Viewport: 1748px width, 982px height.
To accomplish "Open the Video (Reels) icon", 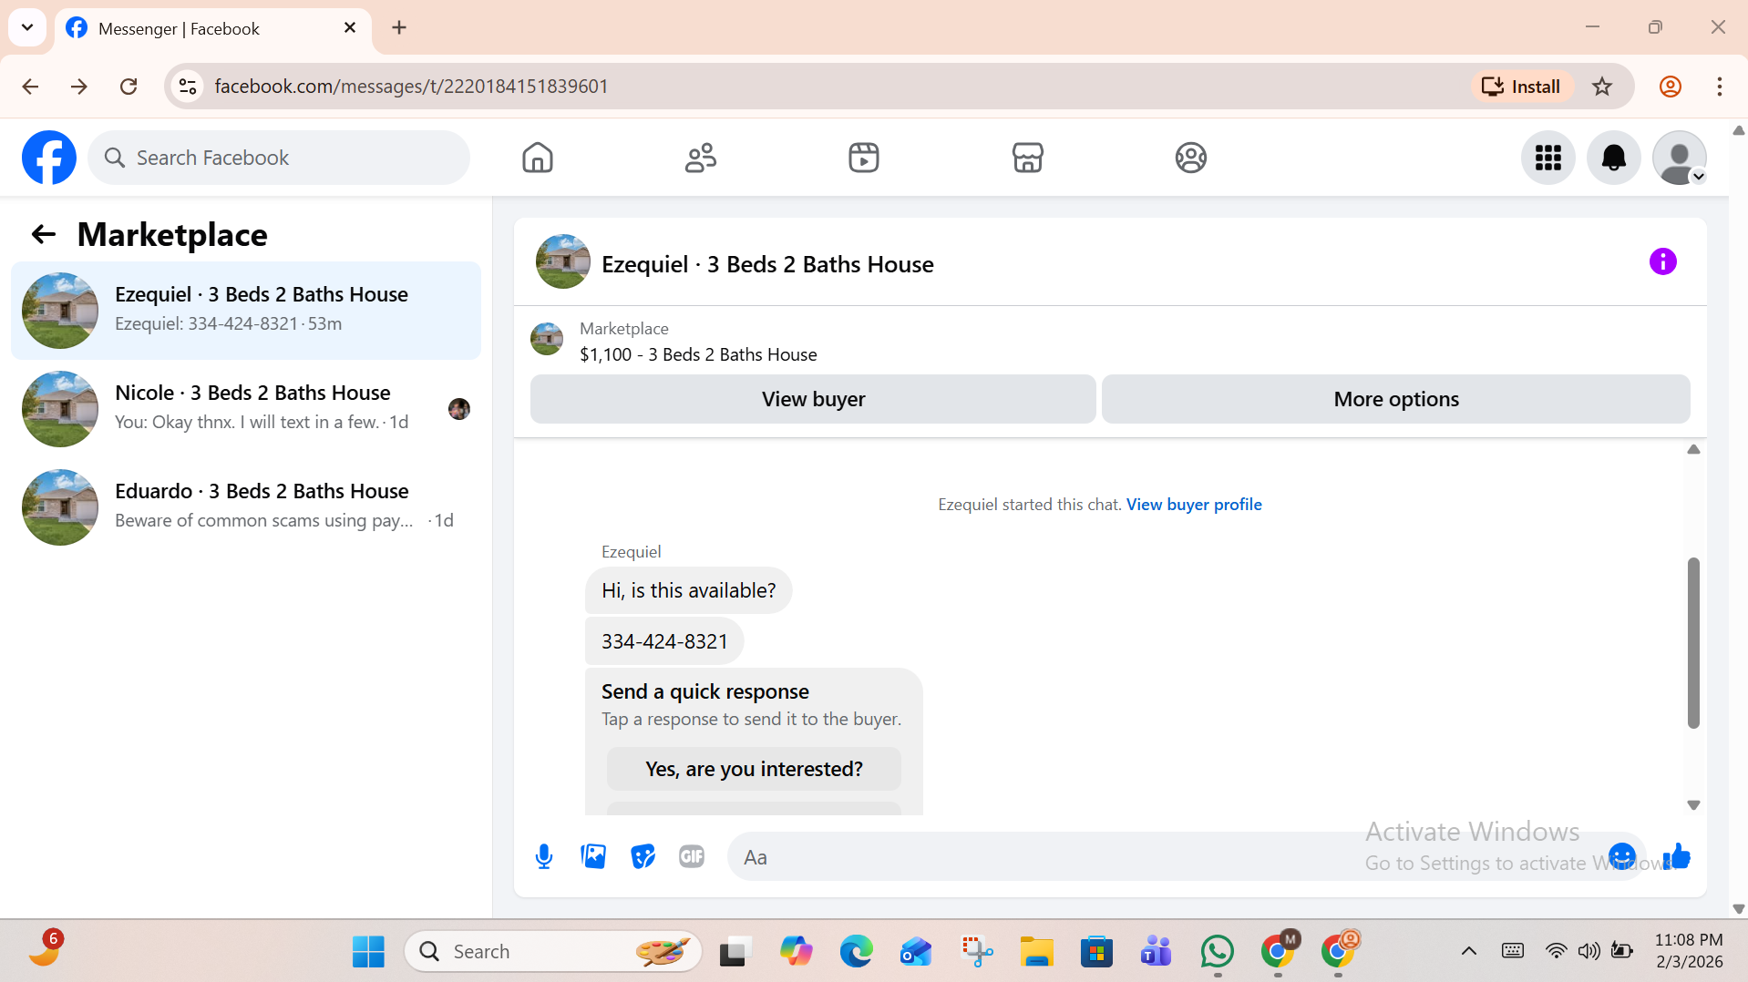I will (x=864, y=158).
